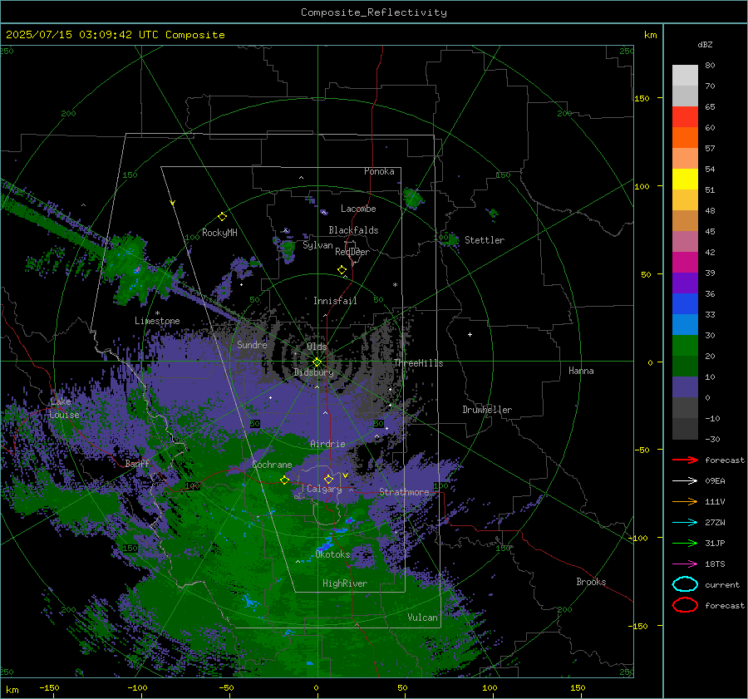Click the Sundre city label

pyautogui.click(x=252, y=344)
